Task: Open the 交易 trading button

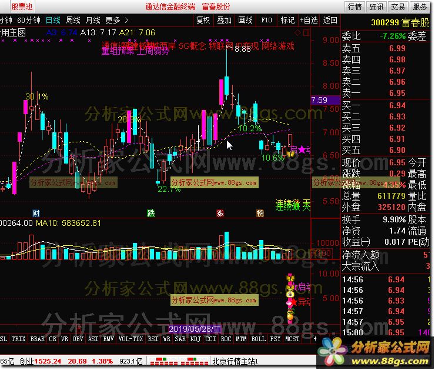Action: pos(397,6)
